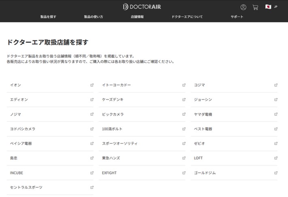Select the 島忠 store text

tap(14, 158)
